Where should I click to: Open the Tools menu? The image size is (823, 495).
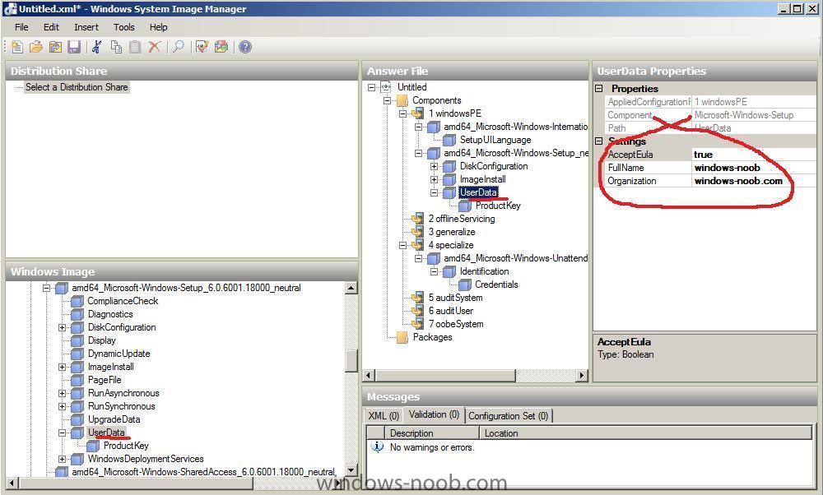[x=124, y=27]
